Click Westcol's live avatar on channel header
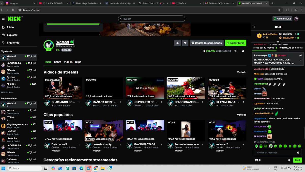 click(x=48, y=45)
